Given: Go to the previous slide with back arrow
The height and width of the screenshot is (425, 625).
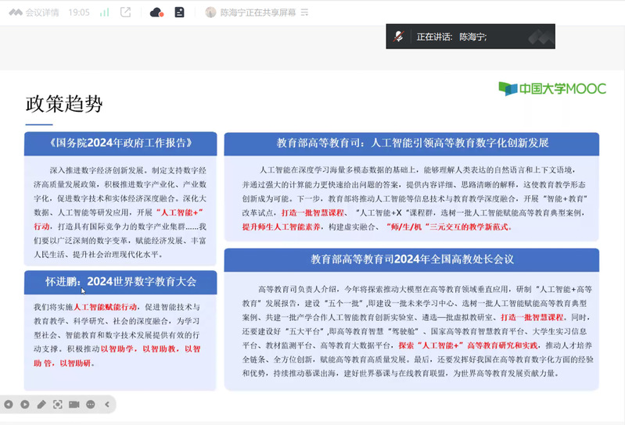Looking at the screenshot, I should click(x=9, y=404).
